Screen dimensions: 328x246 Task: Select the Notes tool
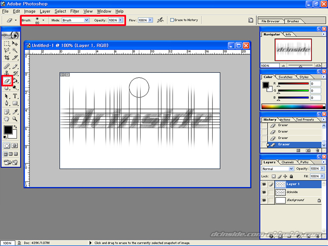click(x=6, y=112)
